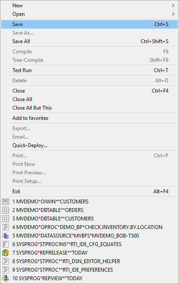The height and width of the screenshot is (284, 179).
Task: Start a Test Run
Action: click(x=89, y=70)
